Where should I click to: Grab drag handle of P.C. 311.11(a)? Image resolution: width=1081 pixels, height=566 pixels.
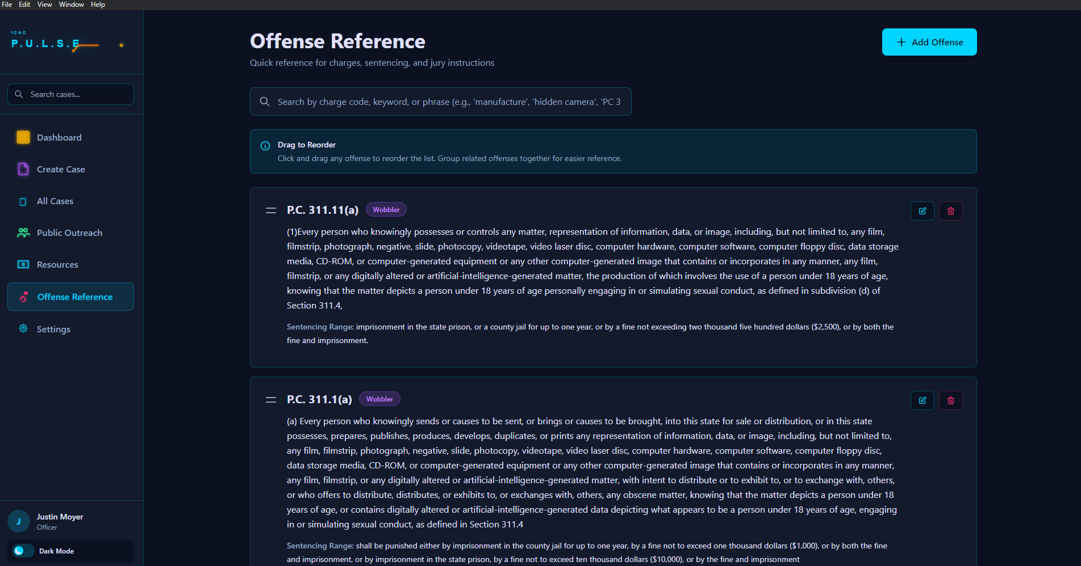271,210
